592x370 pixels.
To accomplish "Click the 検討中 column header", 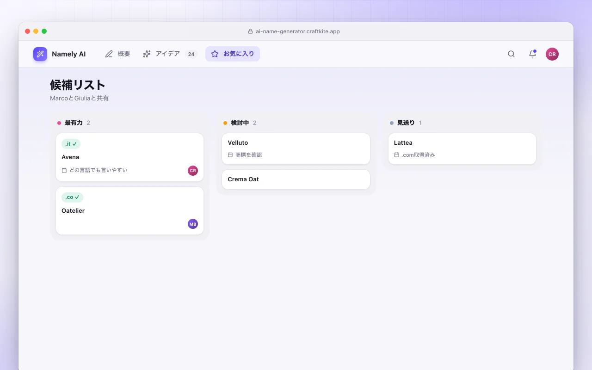I will [x=240, y=123].
